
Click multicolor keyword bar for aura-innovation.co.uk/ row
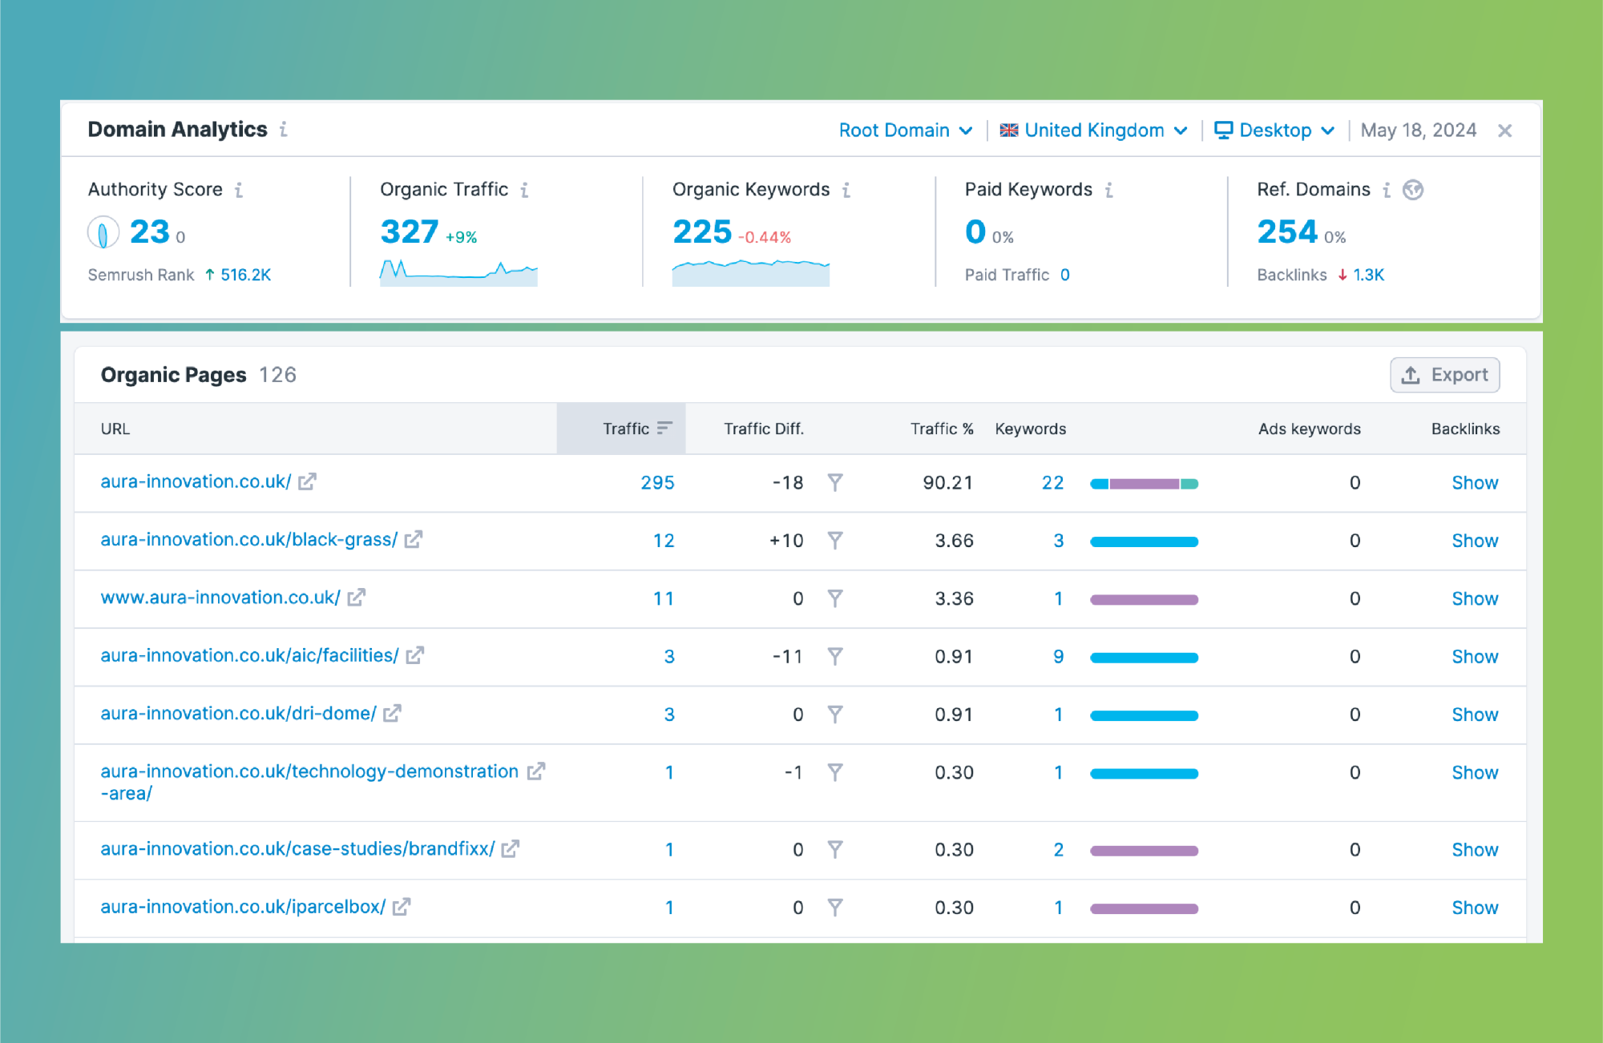pyautogui.click(x=1144, y=484)
